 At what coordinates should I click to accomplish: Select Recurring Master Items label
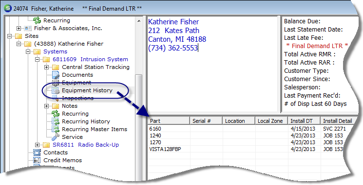click(95, 129)
